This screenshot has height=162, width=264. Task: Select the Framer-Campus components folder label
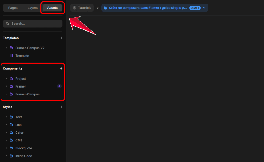[x=27, y=94]
